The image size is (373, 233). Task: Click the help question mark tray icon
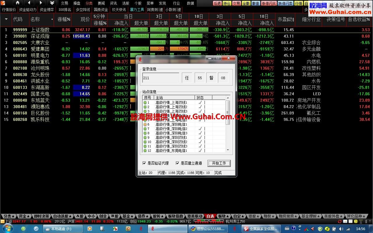click(293, 228)
